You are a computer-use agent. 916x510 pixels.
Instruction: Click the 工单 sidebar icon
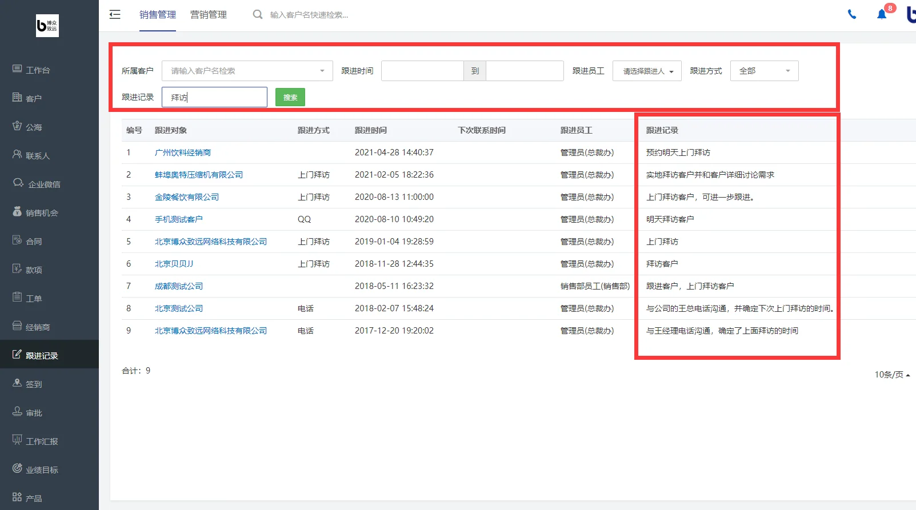(17, 297)
